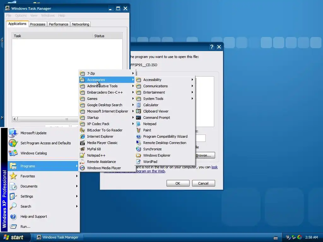Screen dimensions: 323x242
Task: Click the on-screen keyboard tray icon
Action: [276, 238]
